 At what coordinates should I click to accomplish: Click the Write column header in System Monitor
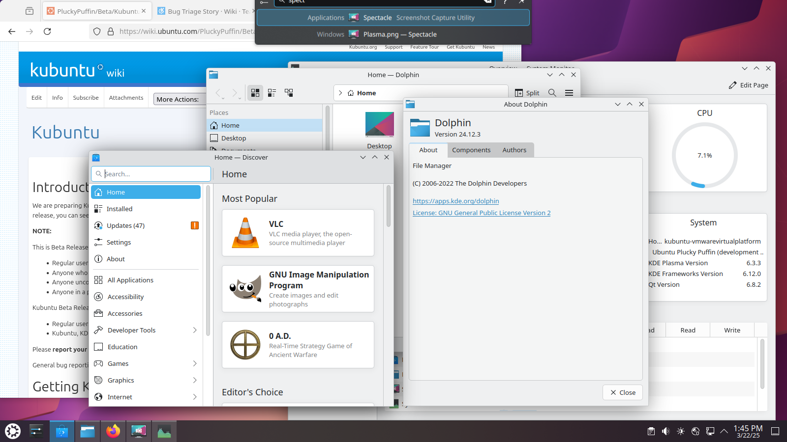point(732,330)
